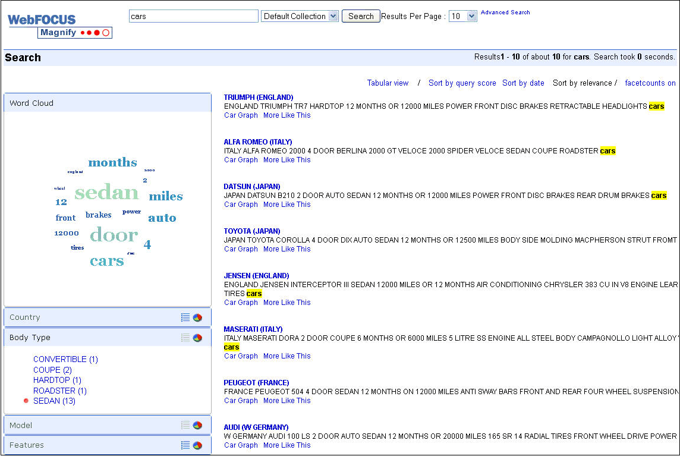680x456 pixels.
Task: Sort results by query score
Action: [462, 83]
